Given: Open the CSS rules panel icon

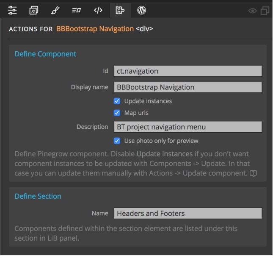Looking at the screenshot, I should point(33,10).
